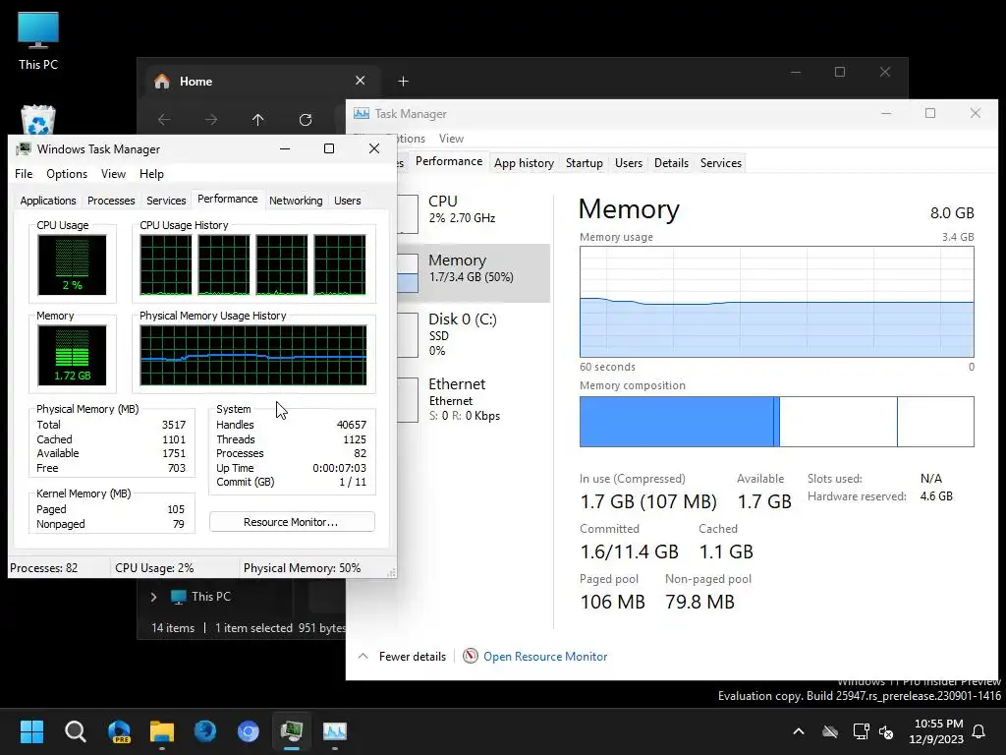The image size is (1006, 755).
Task: Click the Memory gauge showing 1.72 GB
Action: 72,355
